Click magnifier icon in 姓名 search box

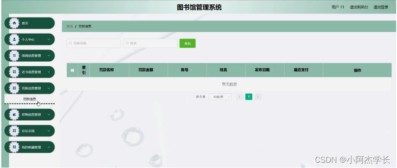point(127,43)
